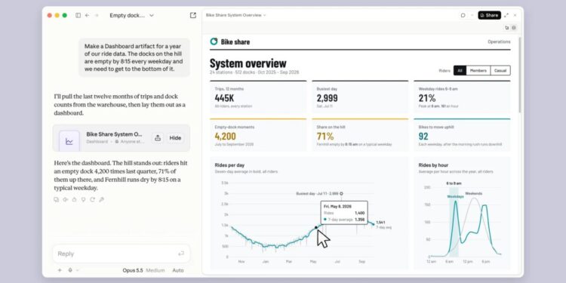This screenshot has width=566, height=283.
Task: Click the Auto mode selector
Action: click(x=178, y=270)
